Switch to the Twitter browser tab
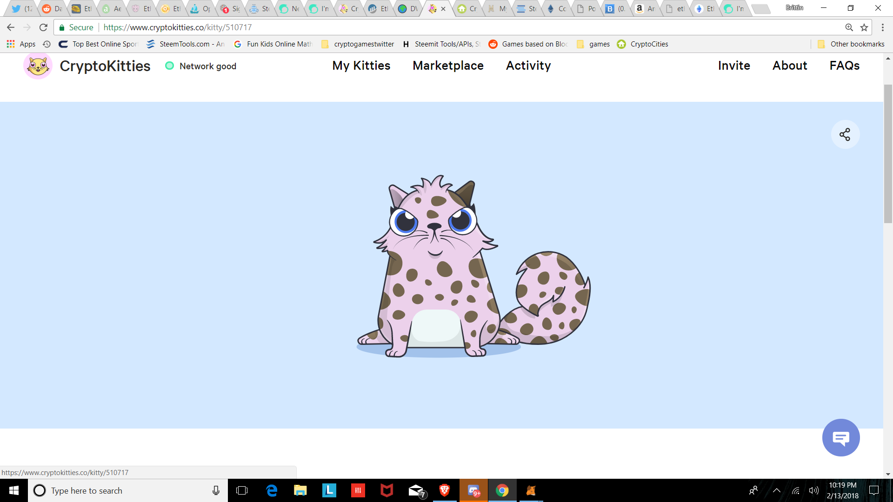The height and width of the screenshot is (502, 893). pyautogui.click(x=22, y=9)
